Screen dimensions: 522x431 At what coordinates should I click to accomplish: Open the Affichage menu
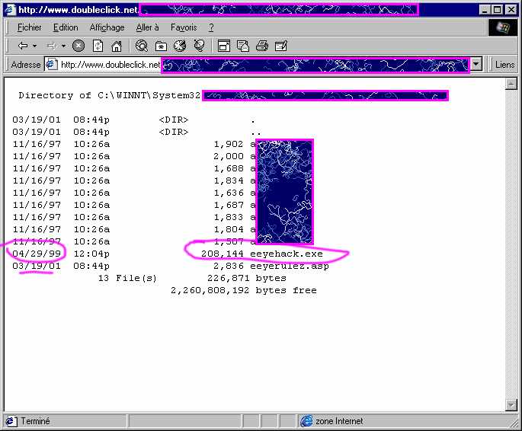(107, 27)
